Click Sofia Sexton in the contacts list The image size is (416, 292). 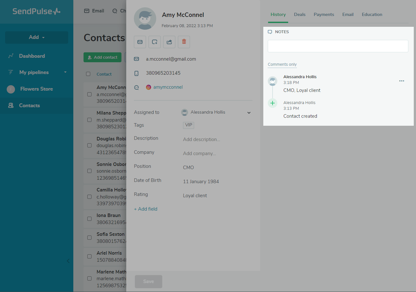[x=111, y=234]
